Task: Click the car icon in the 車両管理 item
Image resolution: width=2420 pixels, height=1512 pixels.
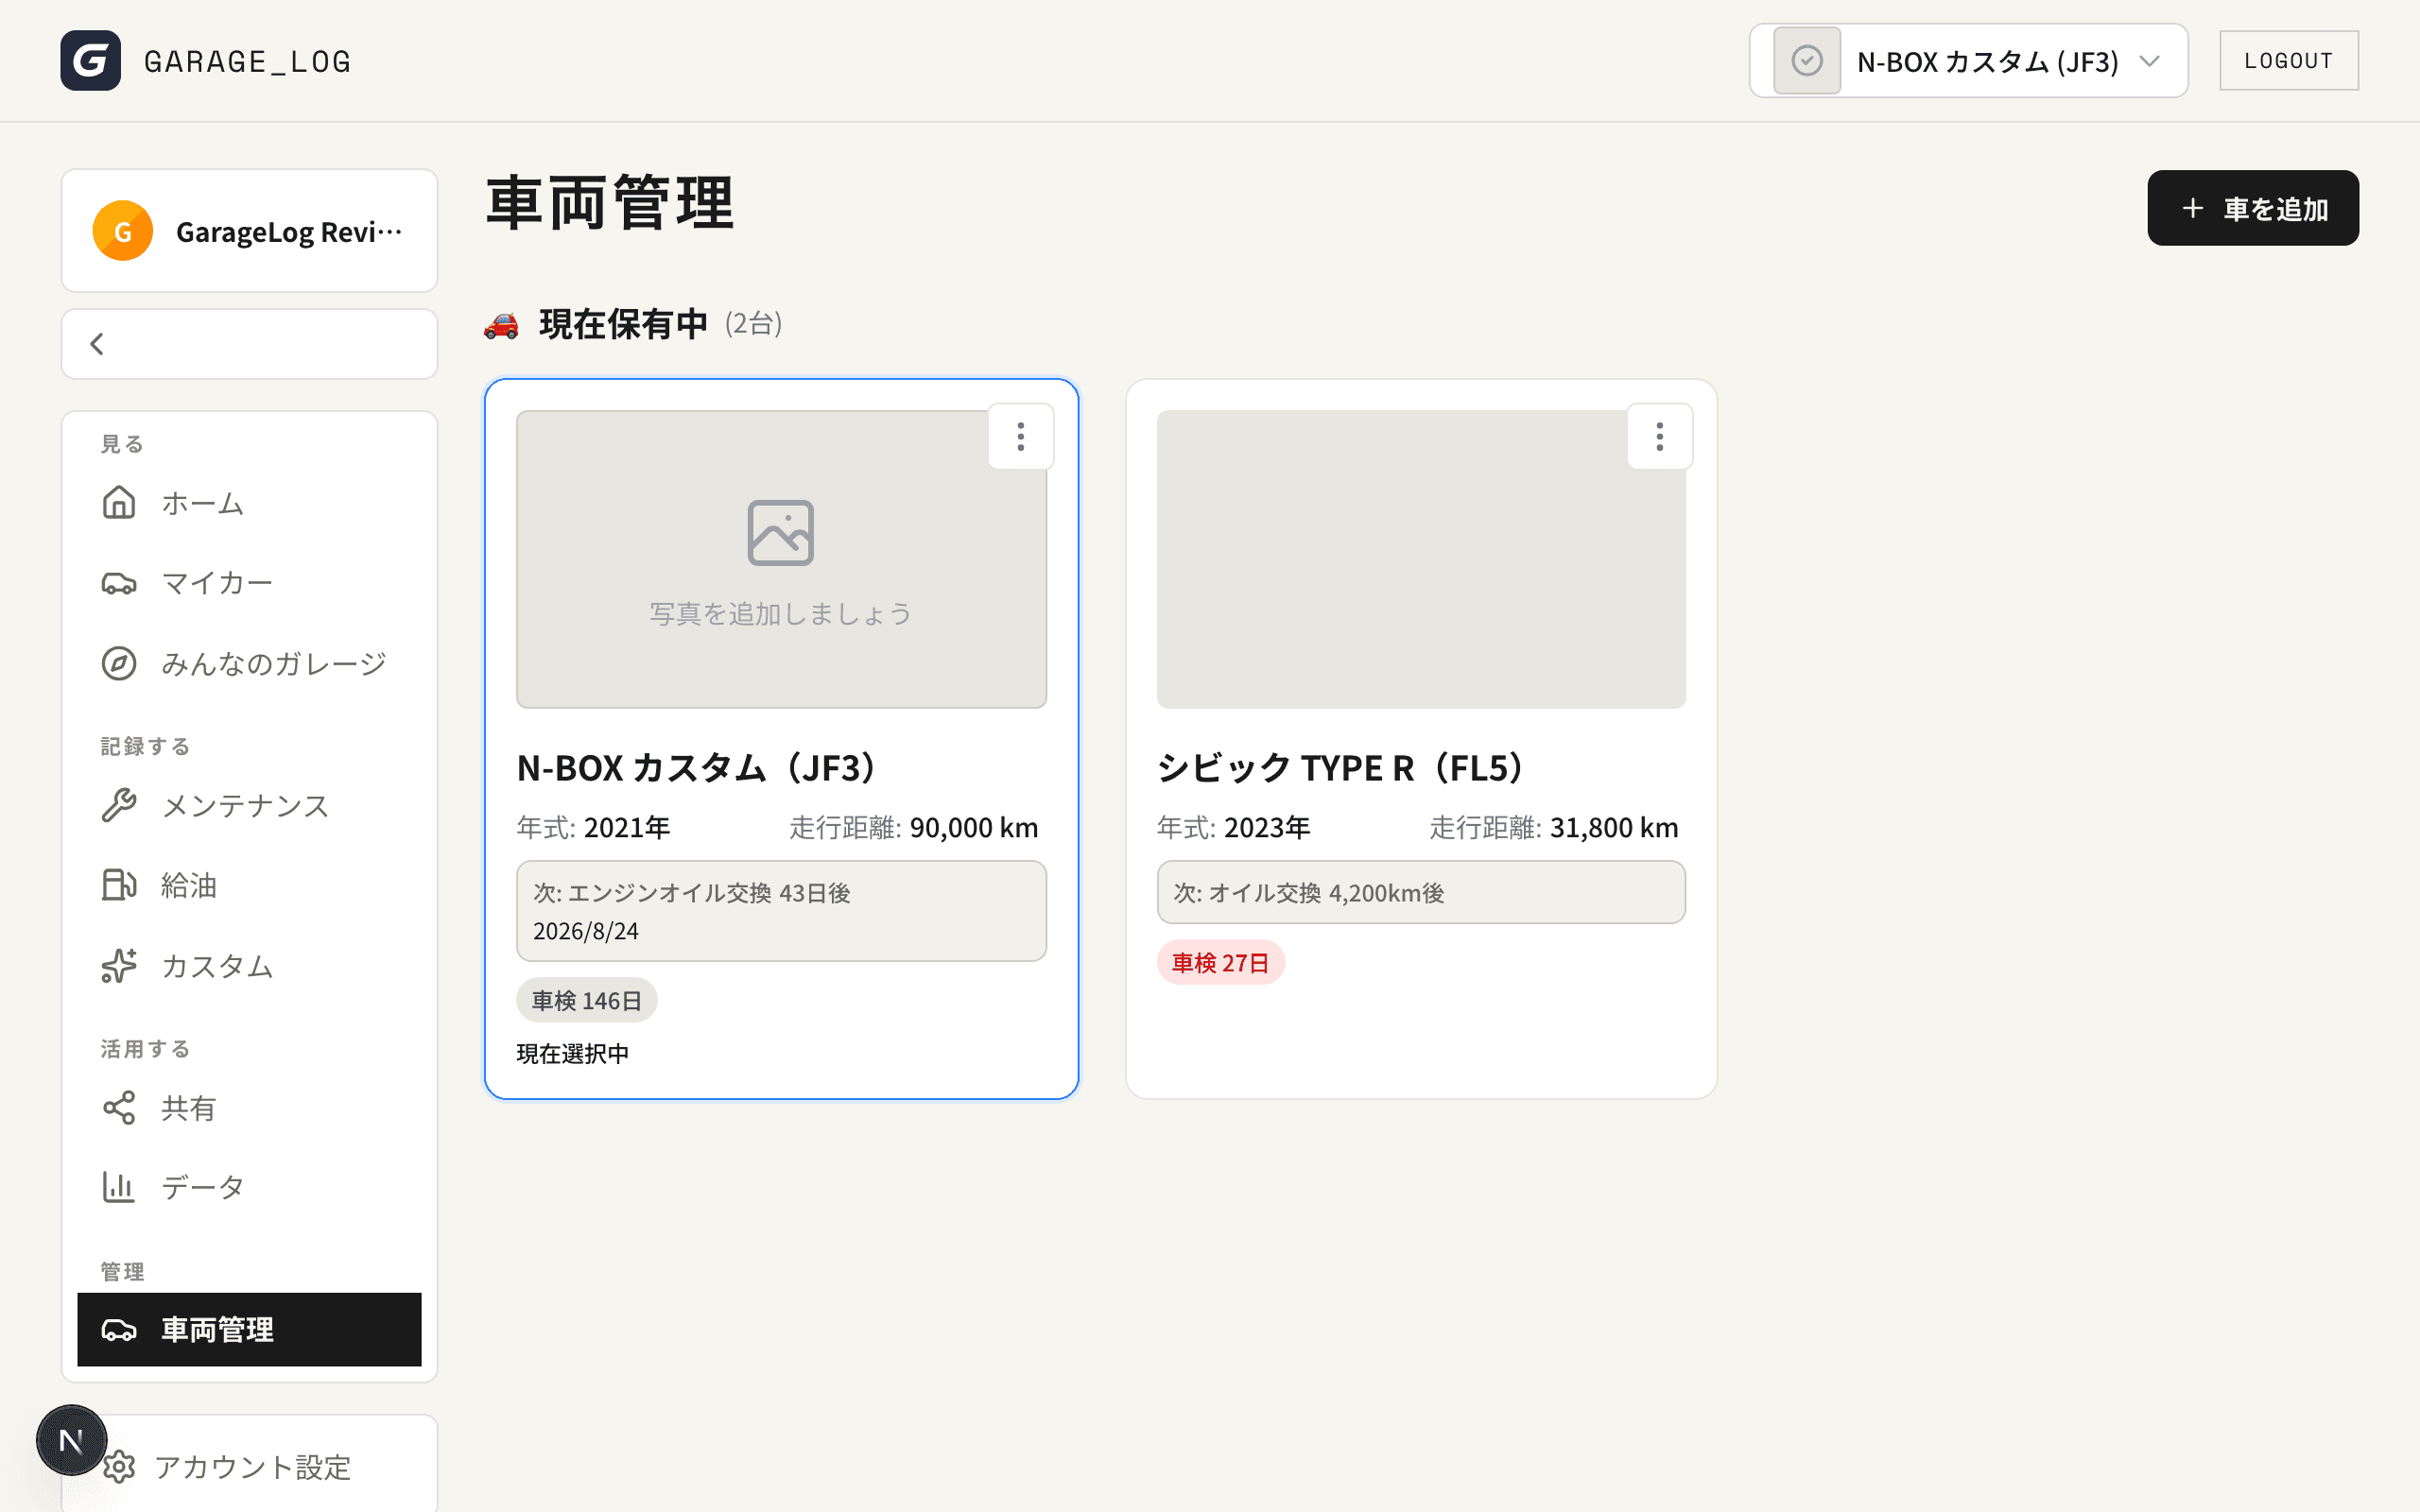Action: [119, 1330]
